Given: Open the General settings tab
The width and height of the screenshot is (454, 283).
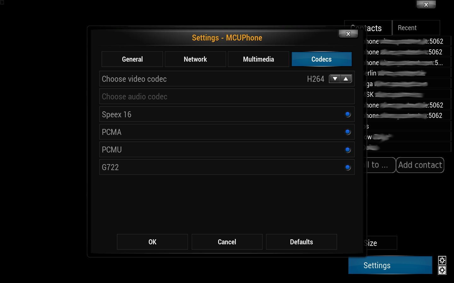Looking at the screenshot, I should click(132, 59).
